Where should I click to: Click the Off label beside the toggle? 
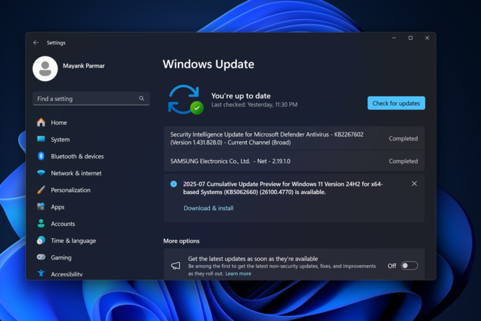click(x=391, y=266)
